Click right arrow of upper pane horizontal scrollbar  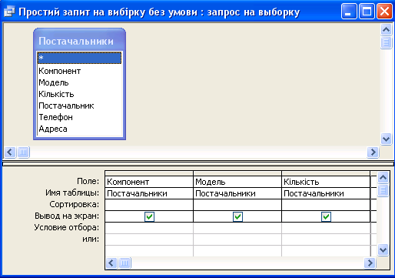(x=373, y=152)
